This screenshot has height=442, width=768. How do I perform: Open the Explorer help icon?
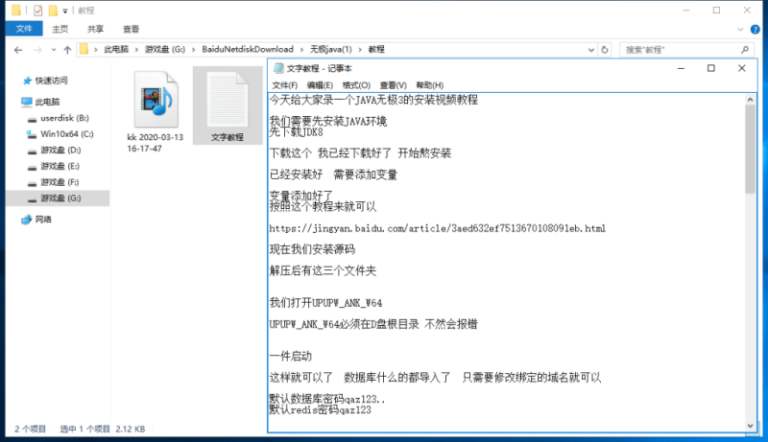coord(755,30)
